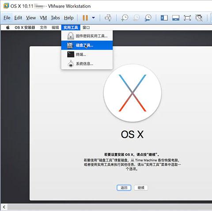
Task: Open the 文件 menu in macOS
Action: click(x=43, y=27)
